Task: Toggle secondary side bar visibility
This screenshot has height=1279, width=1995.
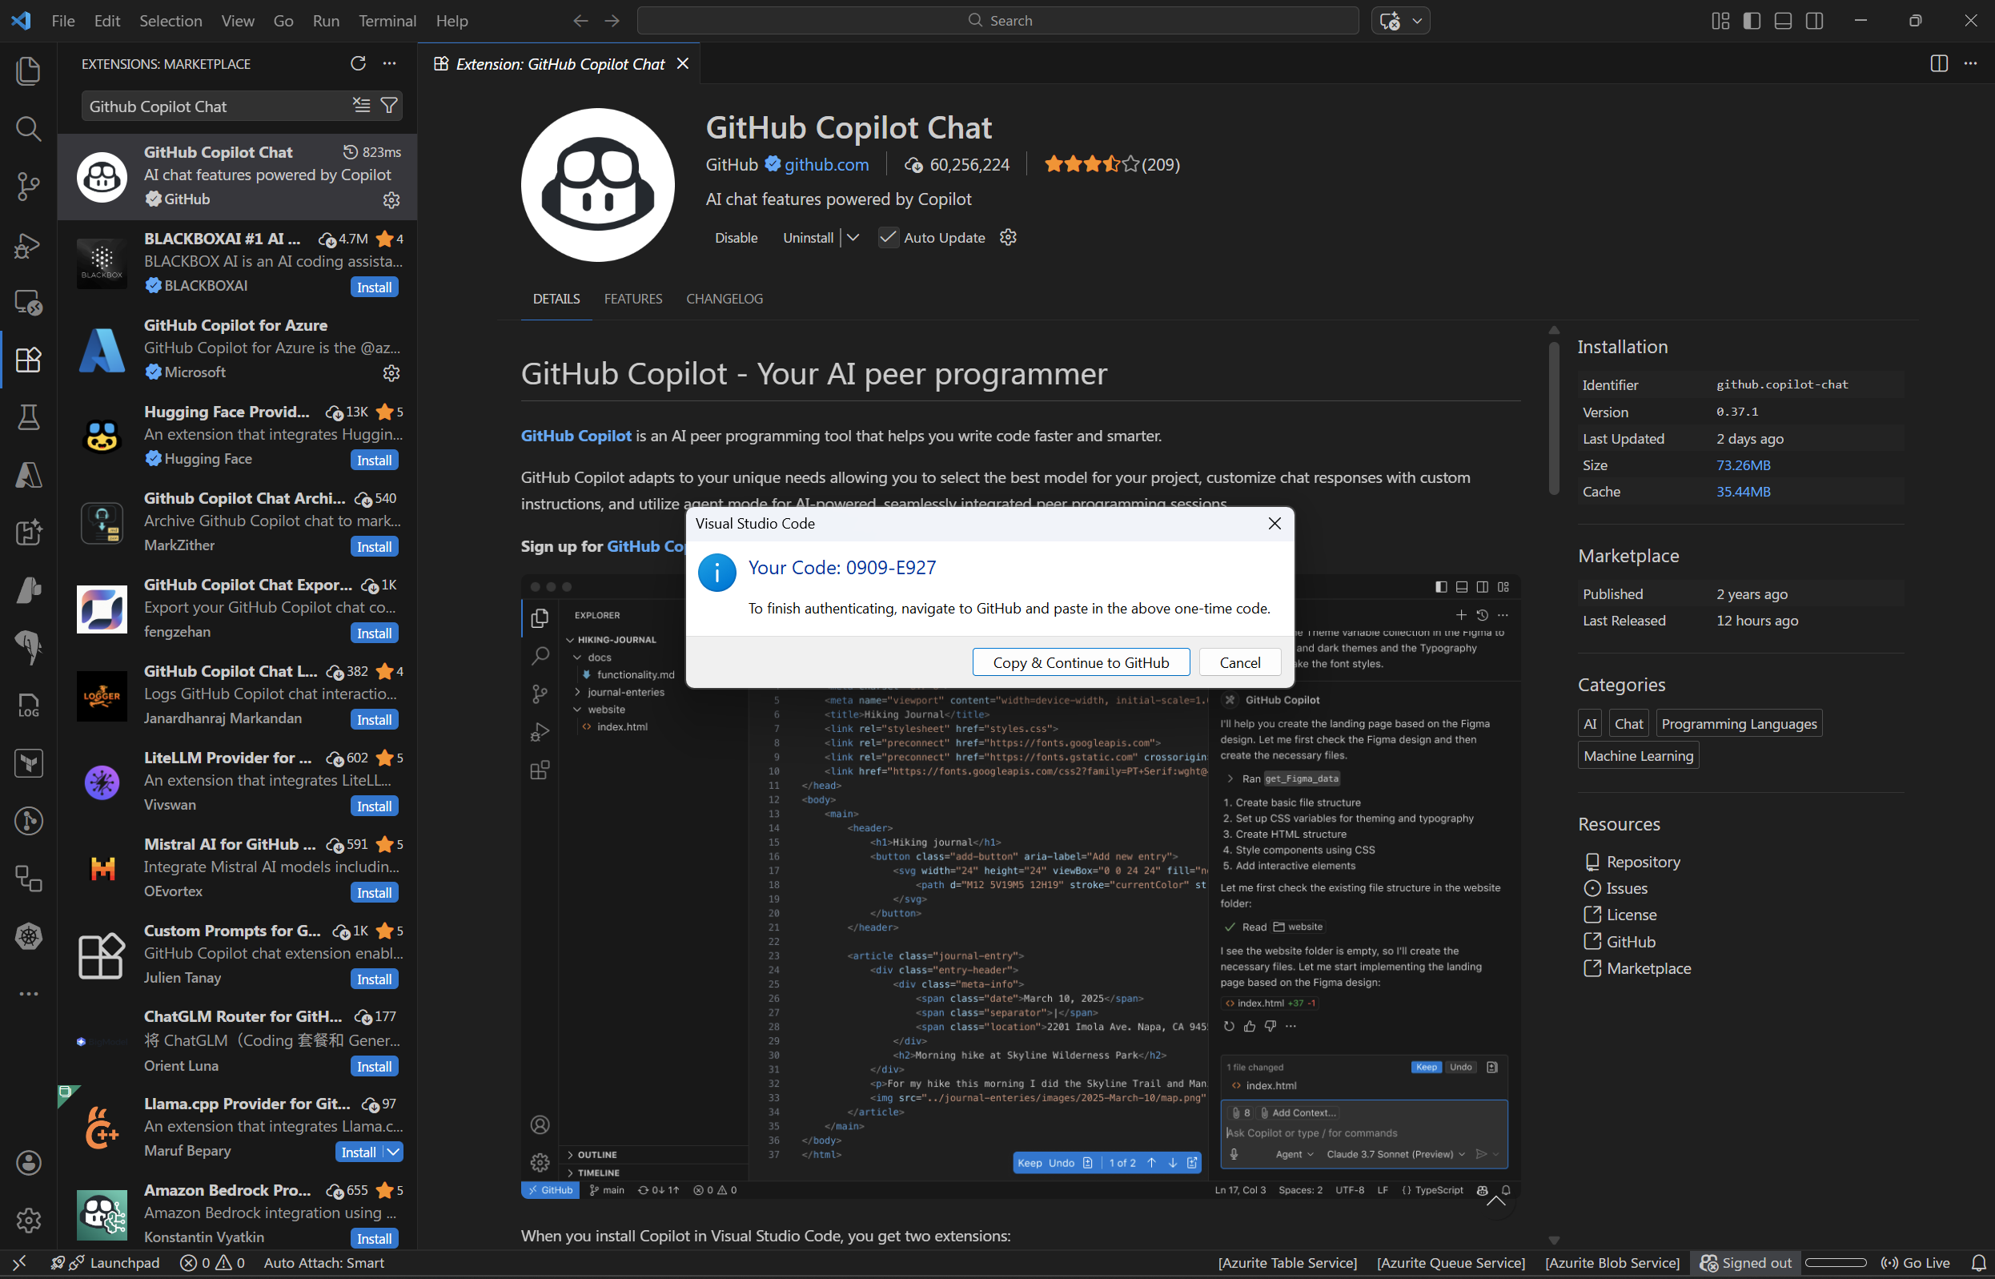Action: [1815, 21]
